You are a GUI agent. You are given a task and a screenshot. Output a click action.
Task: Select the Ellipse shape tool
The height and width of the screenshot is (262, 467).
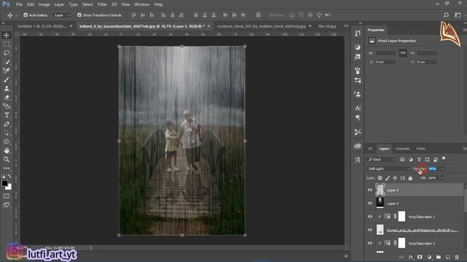7,142
